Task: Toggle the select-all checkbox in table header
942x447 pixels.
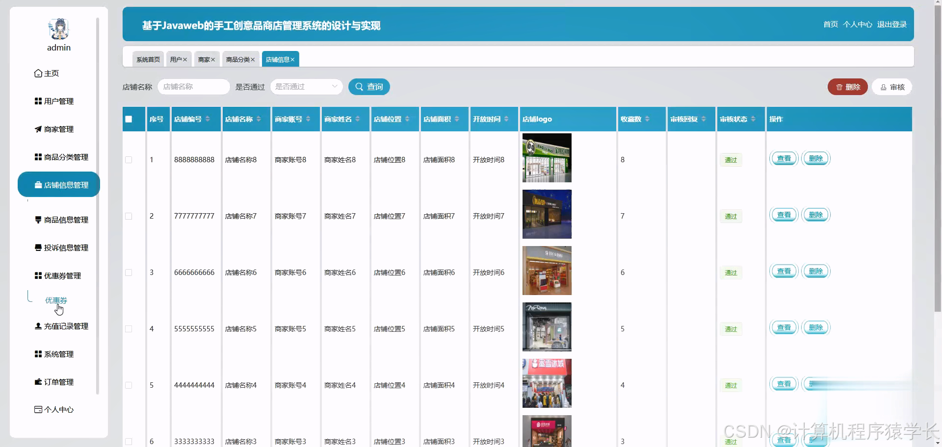Action: pos(129,119)
